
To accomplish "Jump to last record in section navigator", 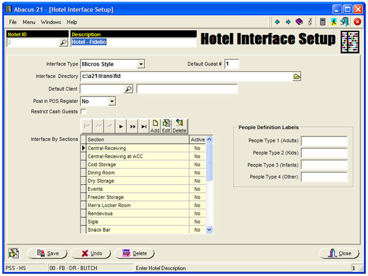I will [143, 126].
